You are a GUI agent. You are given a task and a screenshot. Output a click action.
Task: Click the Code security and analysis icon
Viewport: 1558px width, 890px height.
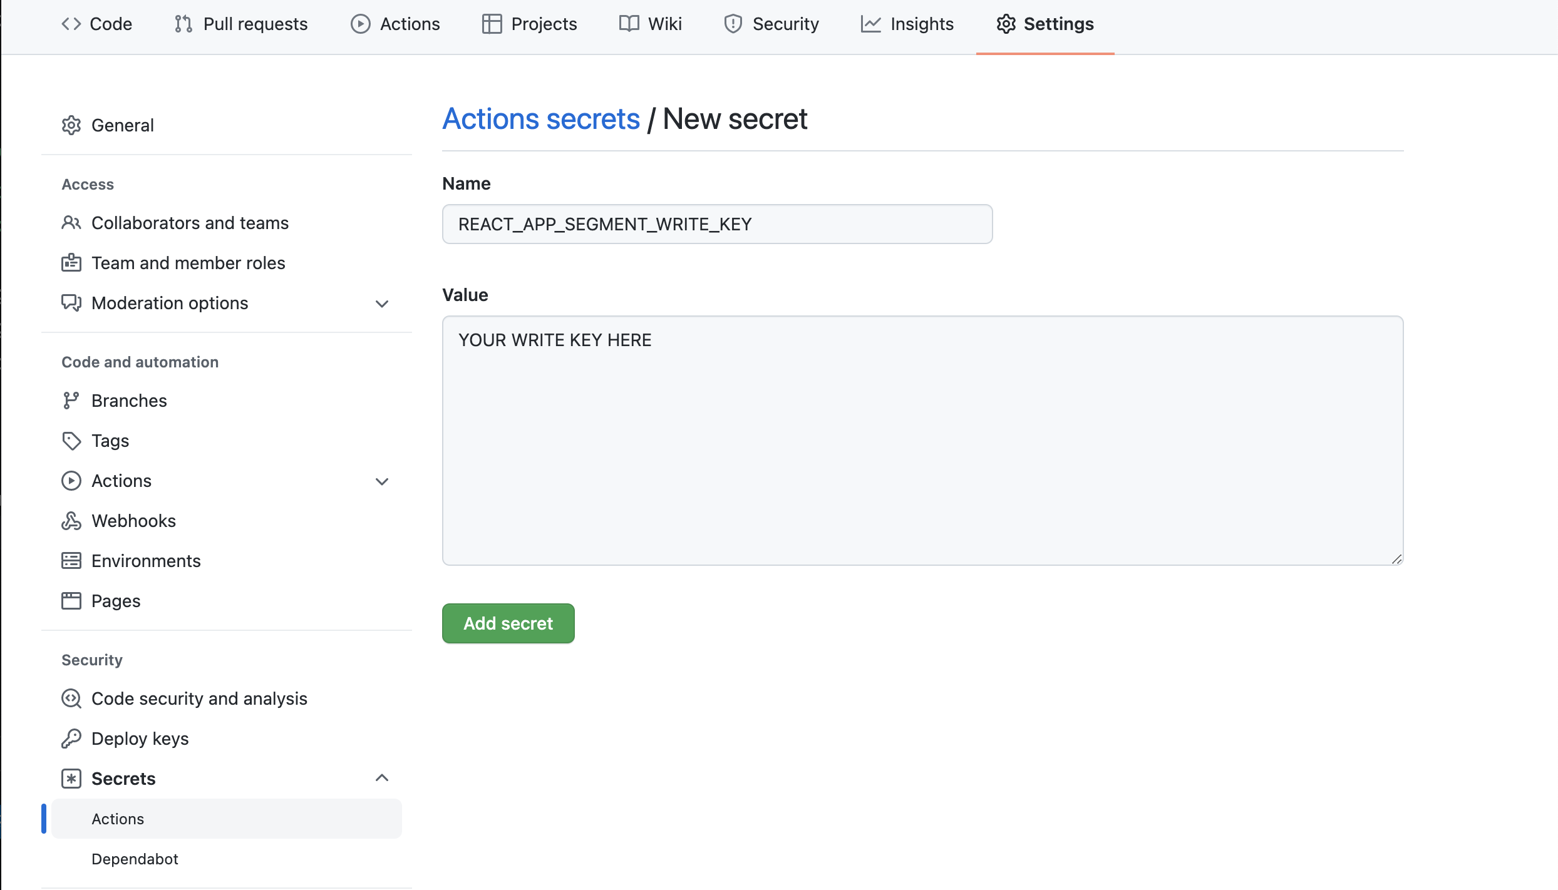(71, 698)
